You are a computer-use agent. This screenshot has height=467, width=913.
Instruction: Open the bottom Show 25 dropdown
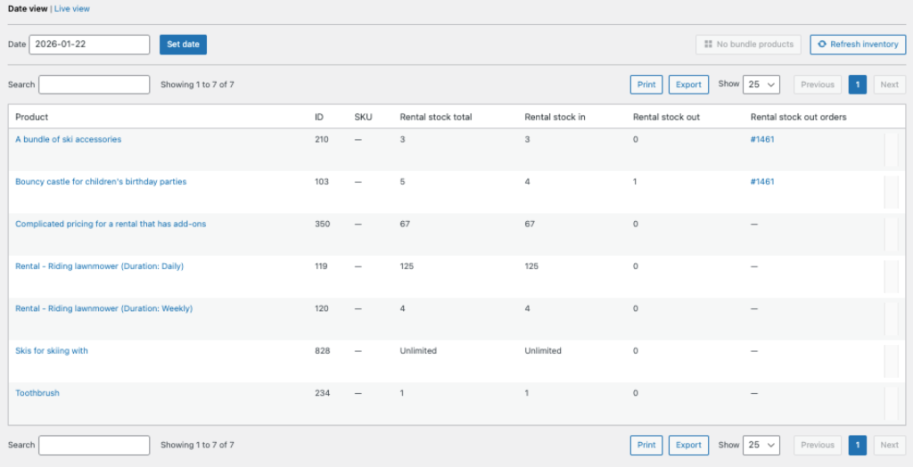pos(761,445)
